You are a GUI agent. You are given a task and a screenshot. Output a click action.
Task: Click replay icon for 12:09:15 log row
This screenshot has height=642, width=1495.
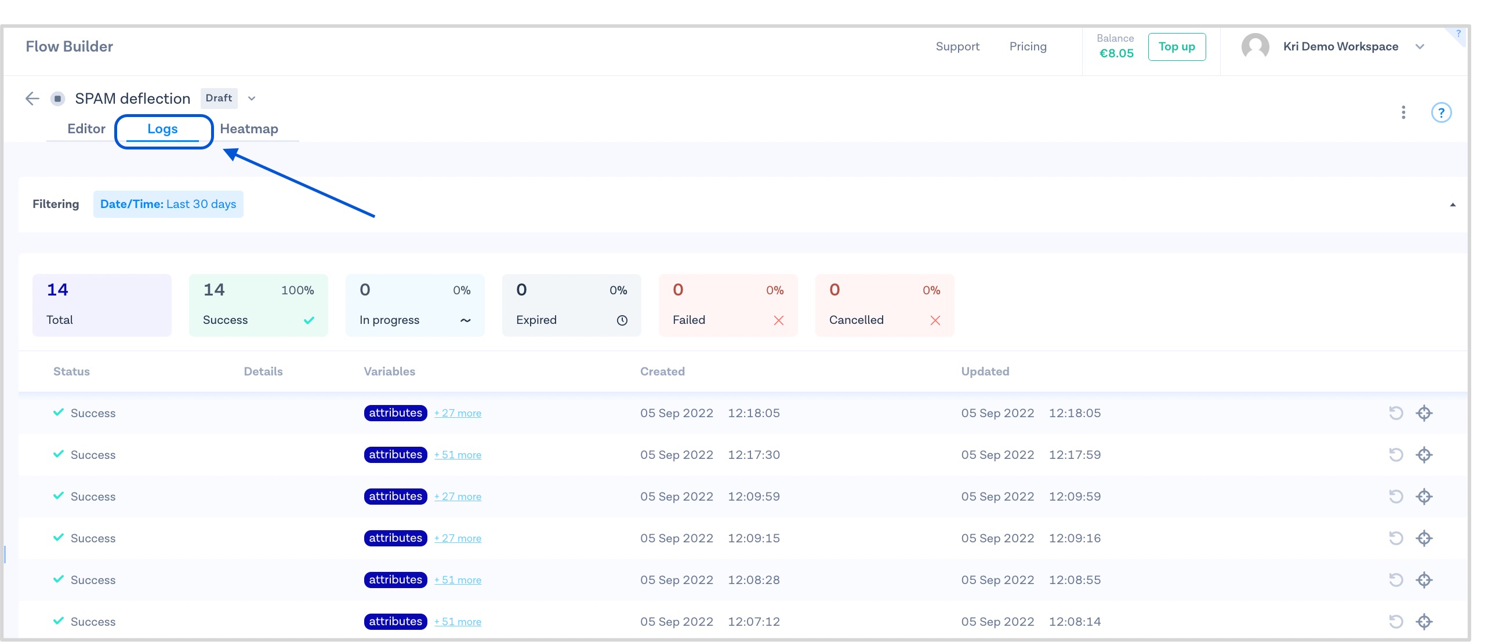tap(1396, 538)
